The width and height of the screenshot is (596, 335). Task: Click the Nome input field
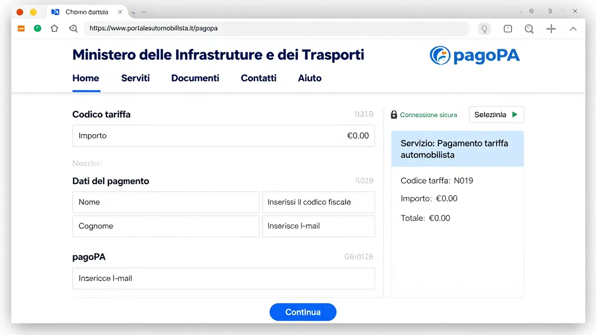coord(166,202)
